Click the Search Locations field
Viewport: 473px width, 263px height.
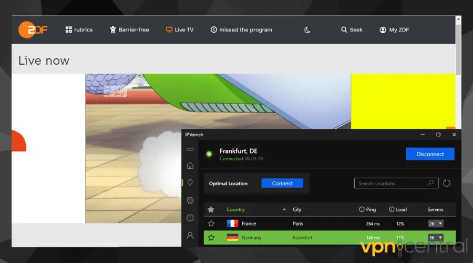coord(396,183)
